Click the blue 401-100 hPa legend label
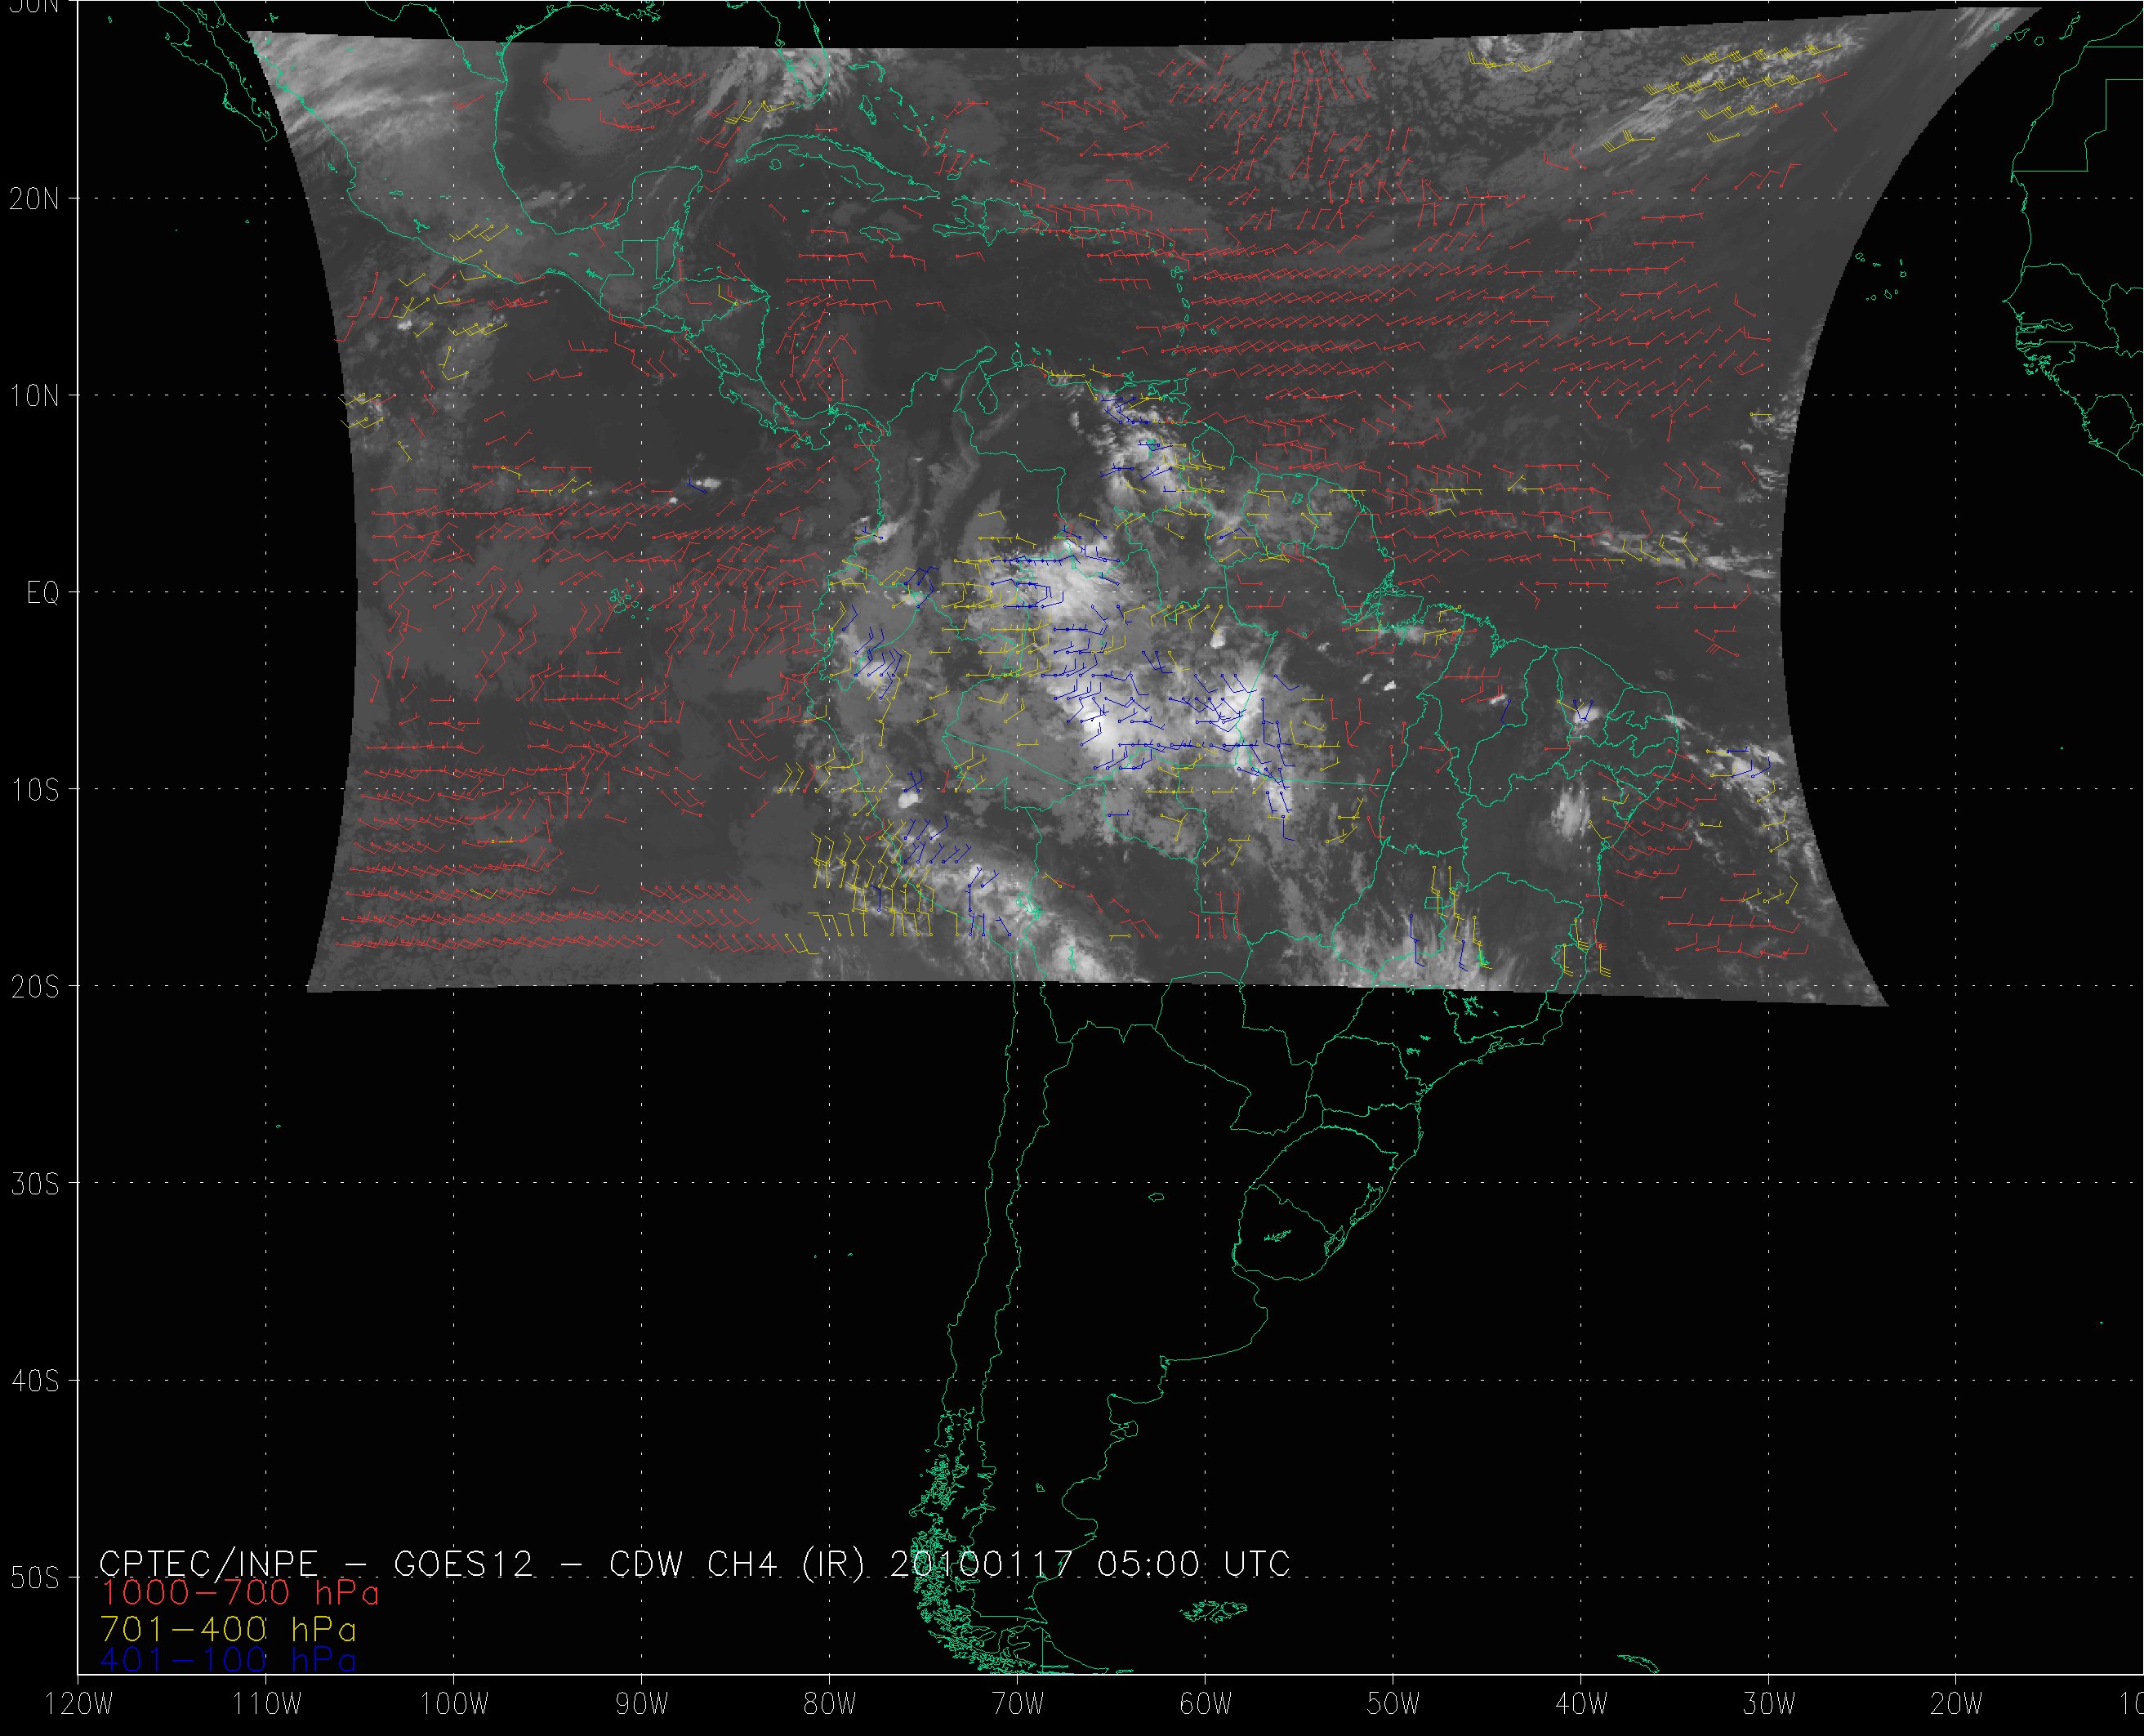The height and width of the screenshot is (1736, 2144). coord(228,1660)
